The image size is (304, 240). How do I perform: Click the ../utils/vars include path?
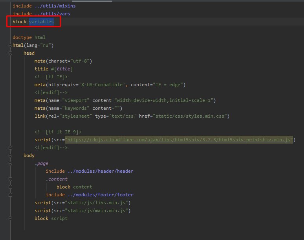(53, 14)
